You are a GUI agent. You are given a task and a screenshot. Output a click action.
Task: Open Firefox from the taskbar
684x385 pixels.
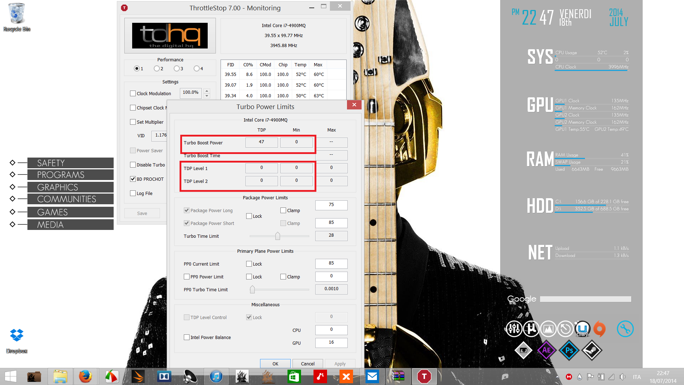click(x=85, y=376)
